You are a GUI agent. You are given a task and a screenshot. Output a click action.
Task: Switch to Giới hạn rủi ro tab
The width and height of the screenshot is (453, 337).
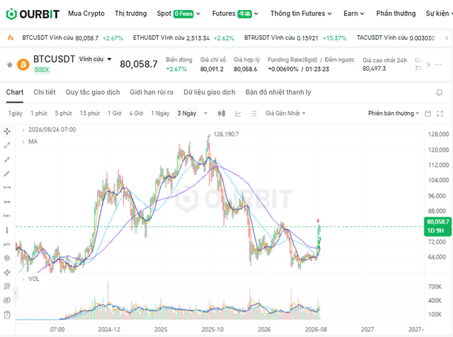(x=152, y=92)
